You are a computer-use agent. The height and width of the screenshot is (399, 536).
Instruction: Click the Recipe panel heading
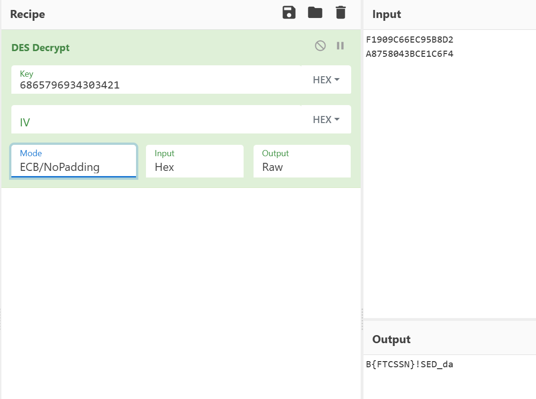point(27,14)
